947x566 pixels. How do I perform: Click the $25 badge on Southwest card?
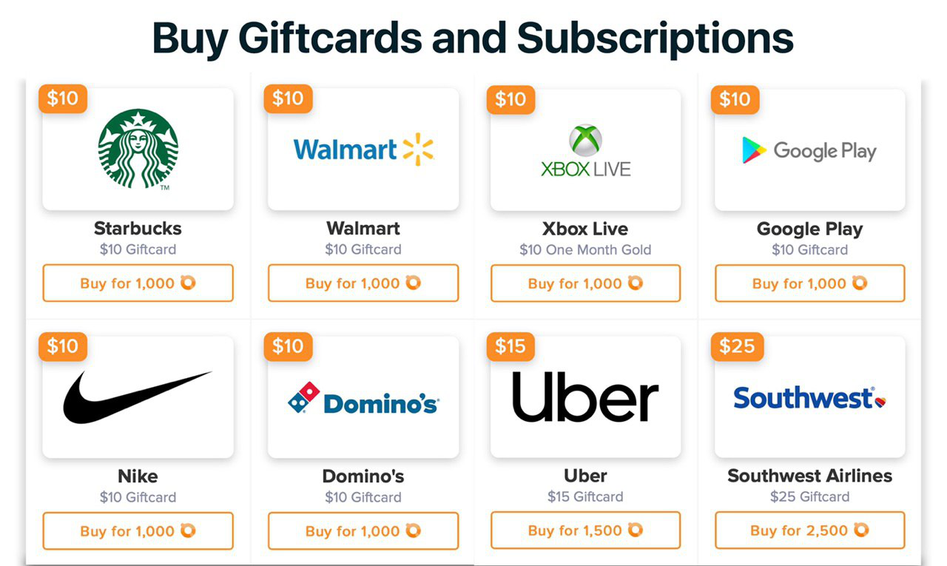(737, 346)
